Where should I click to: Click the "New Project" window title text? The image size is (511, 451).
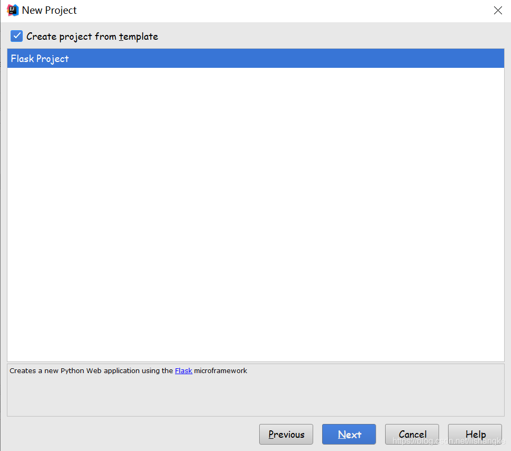49,11
